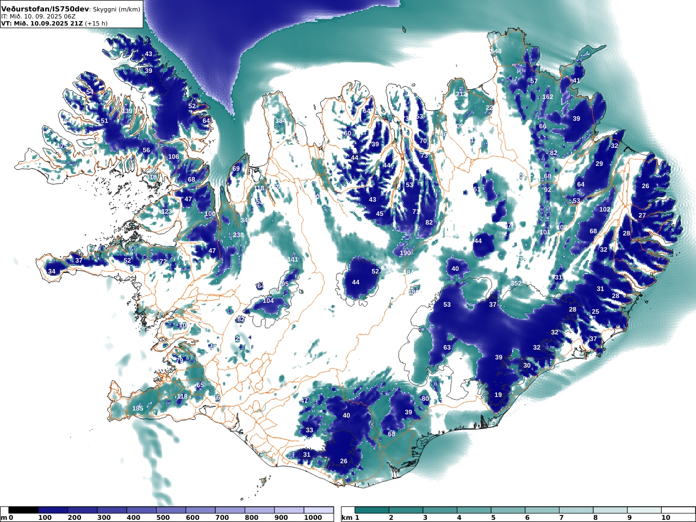Click visibility value 384 on the map
696x522 pixels.
point(281,121)
